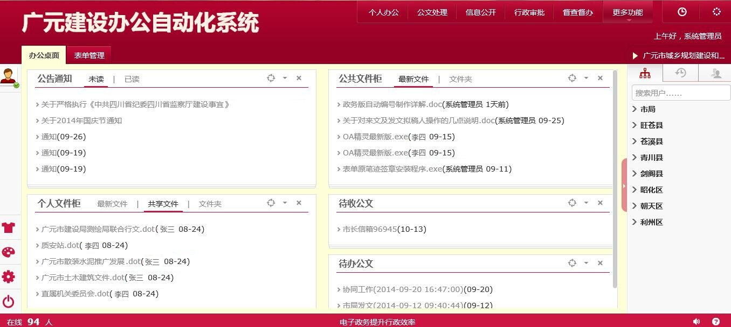The height and width of the screenshot is (327, 731).
Task: Open the 更多功能 dropdown menu
Action: pos(627,12)
